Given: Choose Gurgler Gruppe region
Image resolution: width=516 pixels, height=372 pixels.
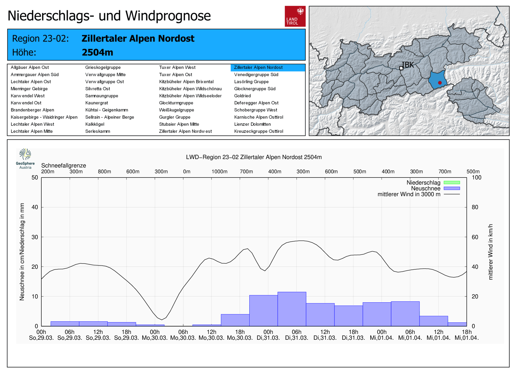Looking at the screenshot, I should pos(174,117).
